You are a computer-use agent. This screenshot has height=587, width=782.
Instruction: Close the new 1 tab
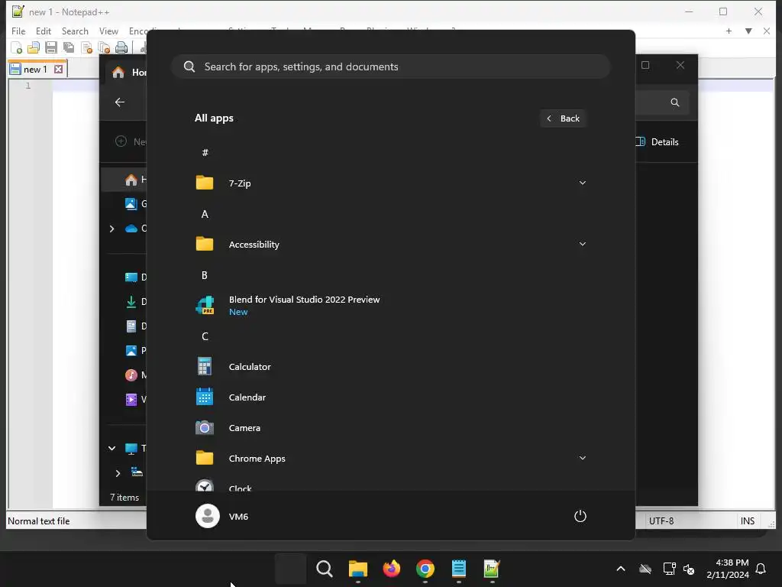click(58, 70)
